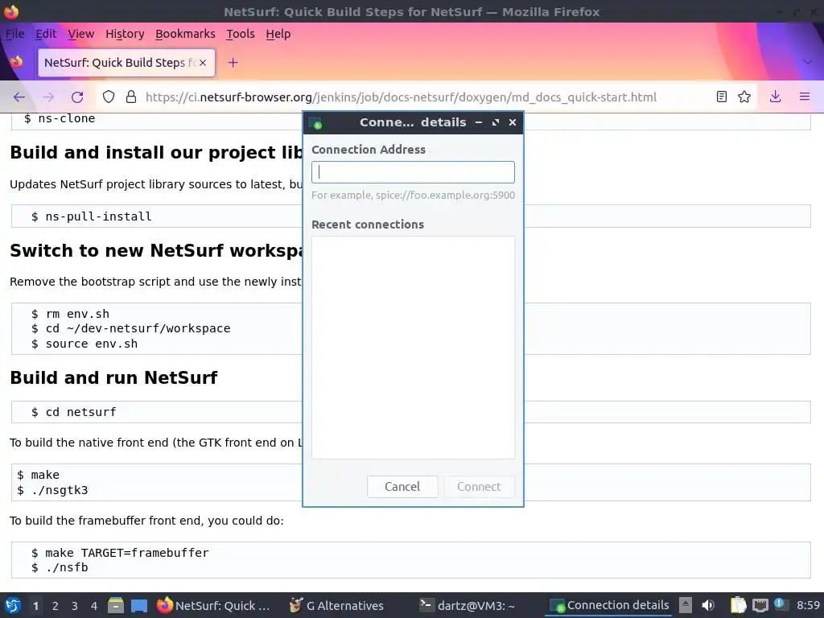Screen dimensions: 824x618
Task: Click the eject removable media tray icon
Action: point(686,605)
